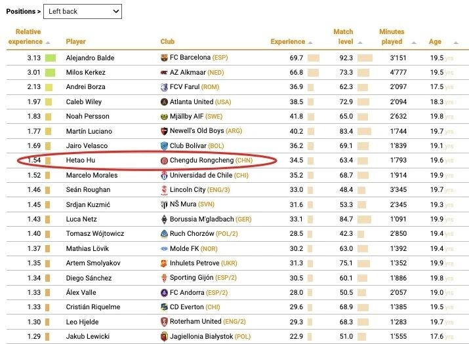Image resolution: width=469 pixels, height=344 pixels.
Task: Click green relative experience swatch for Balde
Action: (51, 58)
